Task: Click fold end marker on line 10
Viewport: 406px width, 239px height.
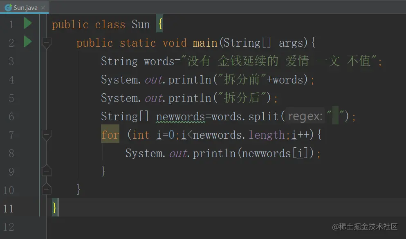Action: (46, 189)
